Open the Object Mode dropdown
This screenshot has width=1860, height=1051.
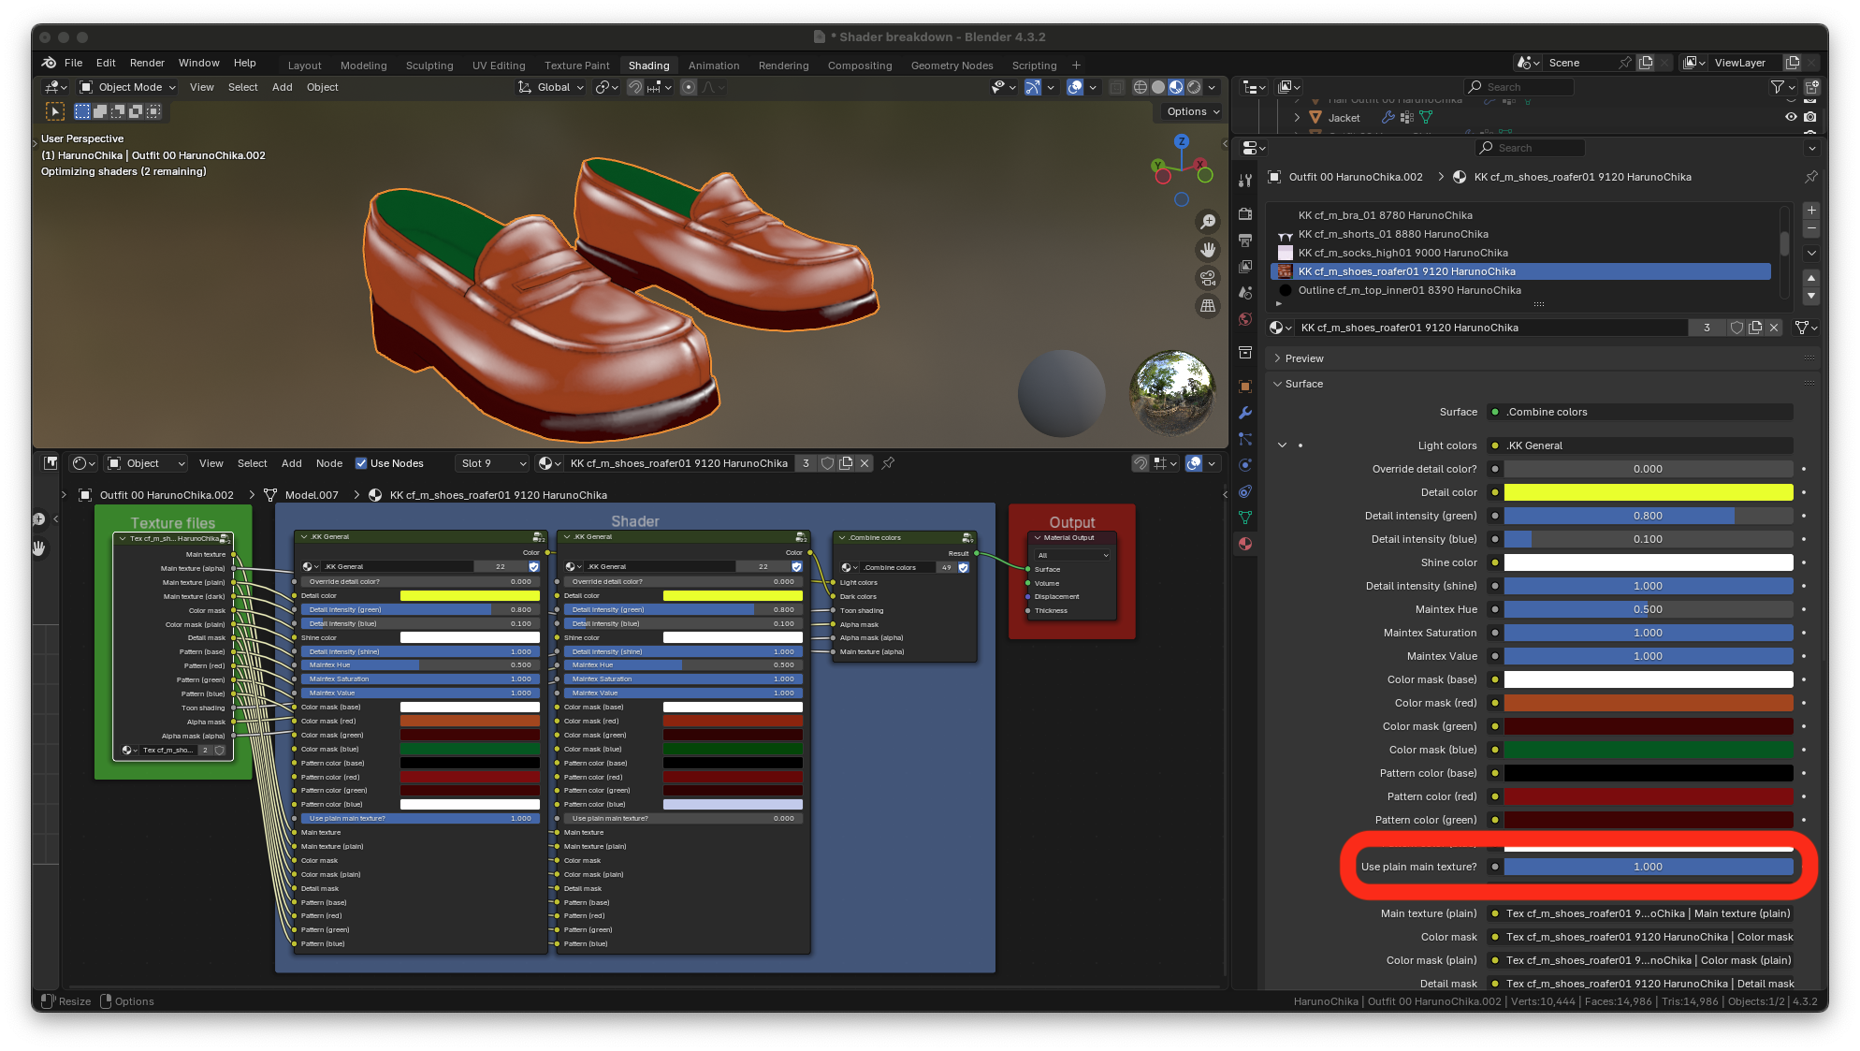[128, 87]
